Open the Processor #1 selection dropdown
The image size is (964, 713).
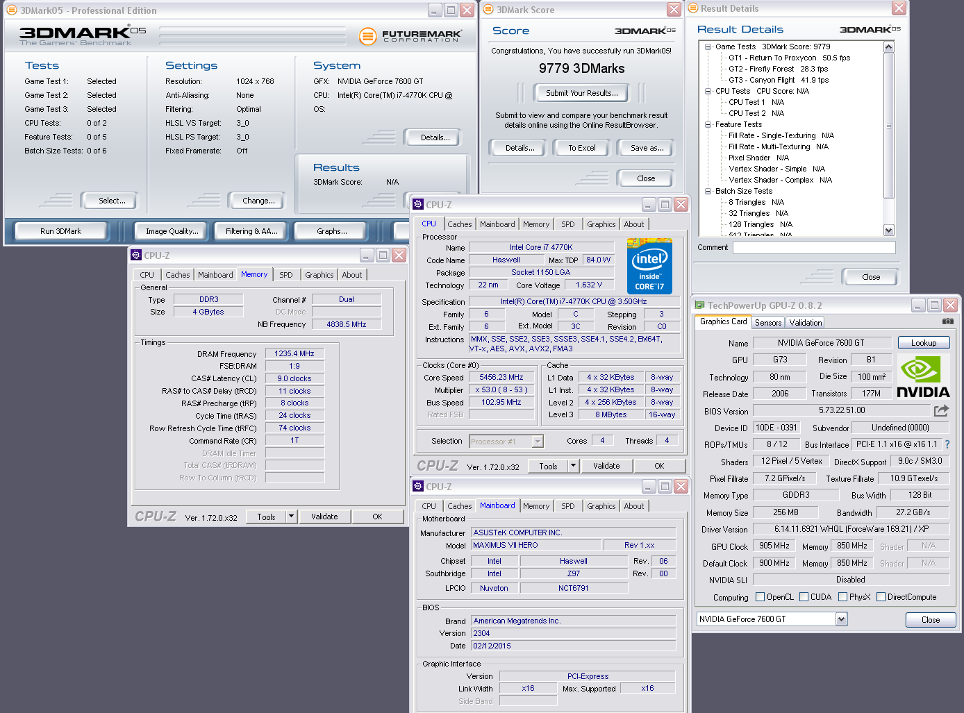tap(538, 442)
